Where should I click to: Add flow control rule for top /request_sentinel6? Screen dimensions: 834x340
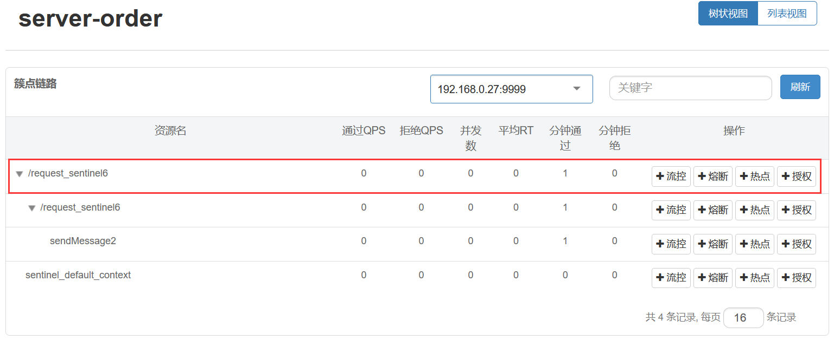(x=671, y=176)
